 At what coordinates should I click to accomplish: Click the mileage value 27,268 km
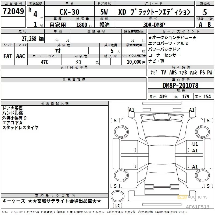click(x=33, y=39)
